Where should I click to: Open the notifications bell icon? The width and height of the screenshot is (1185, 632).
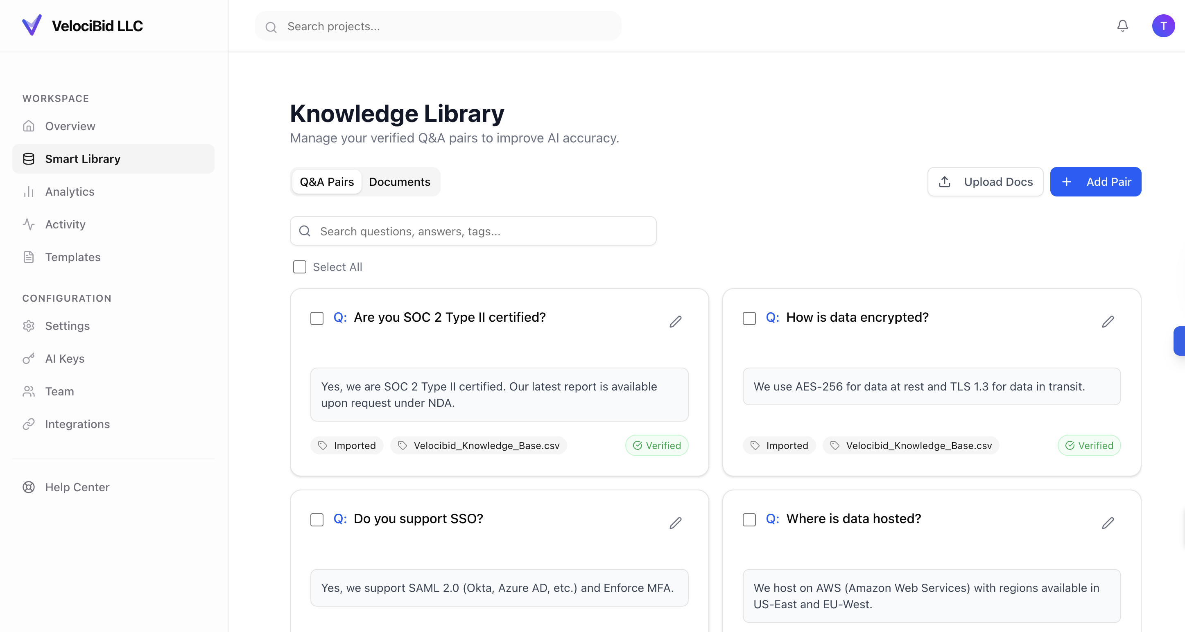tap(1122, 26)
